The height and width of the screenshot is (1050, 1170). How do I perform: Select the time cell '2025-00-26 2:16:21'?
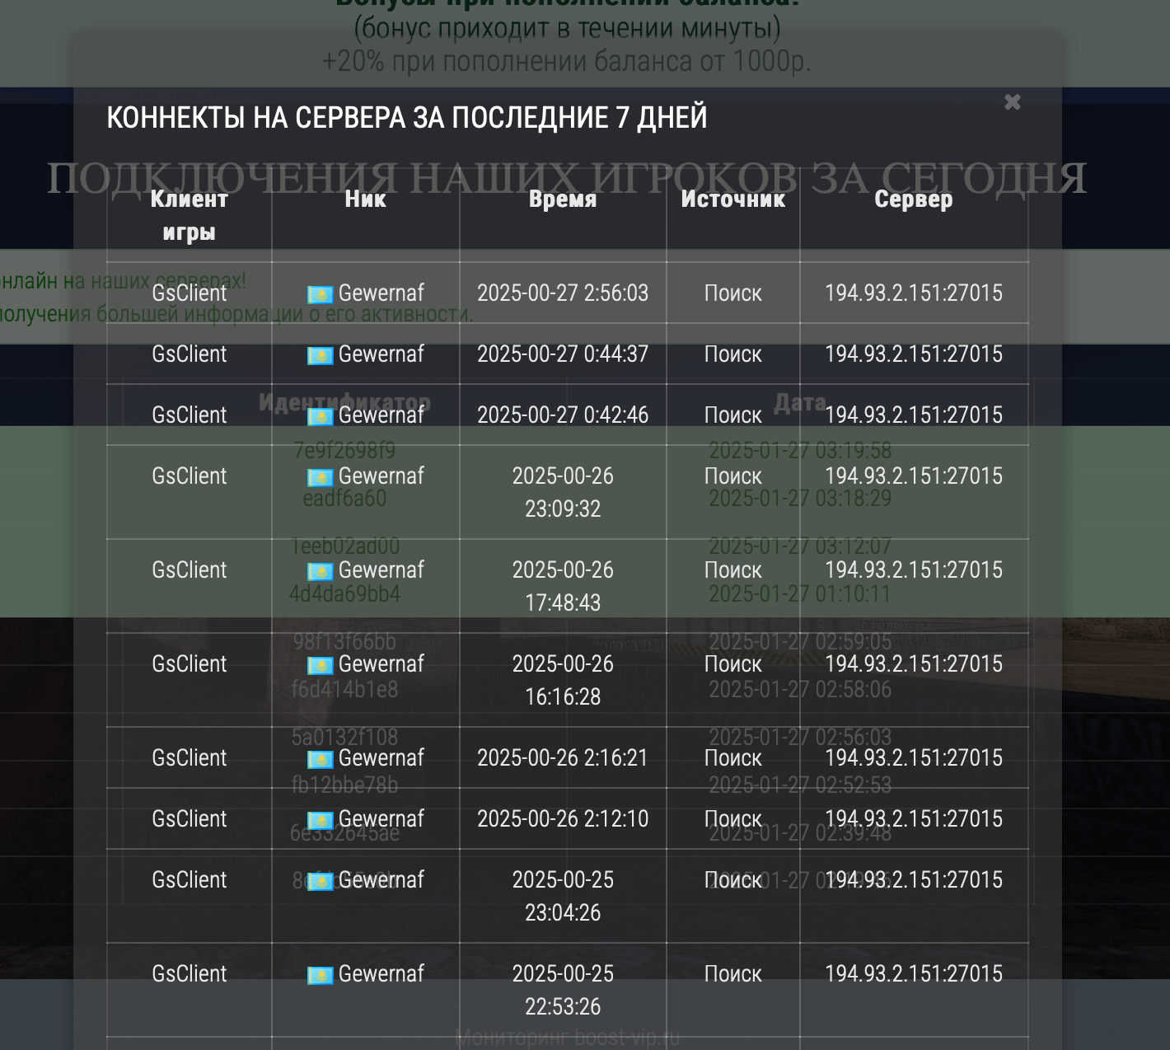[x=563, y=757]
